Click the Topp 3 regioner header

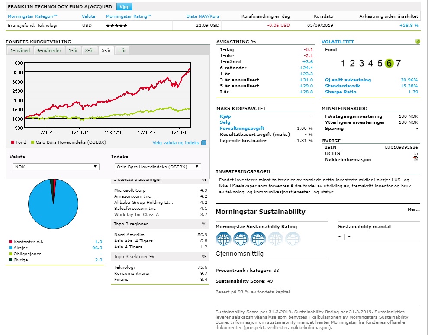tap(160, 224)
